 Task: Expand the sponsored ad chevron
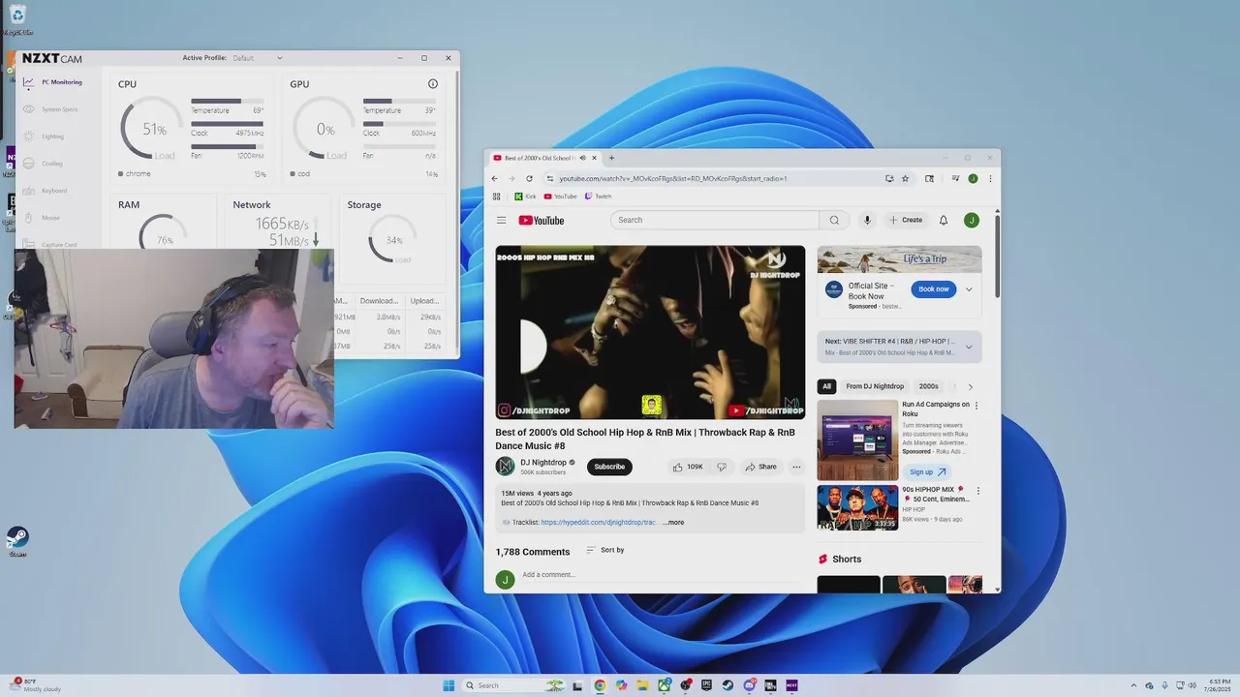click(969, 288)
